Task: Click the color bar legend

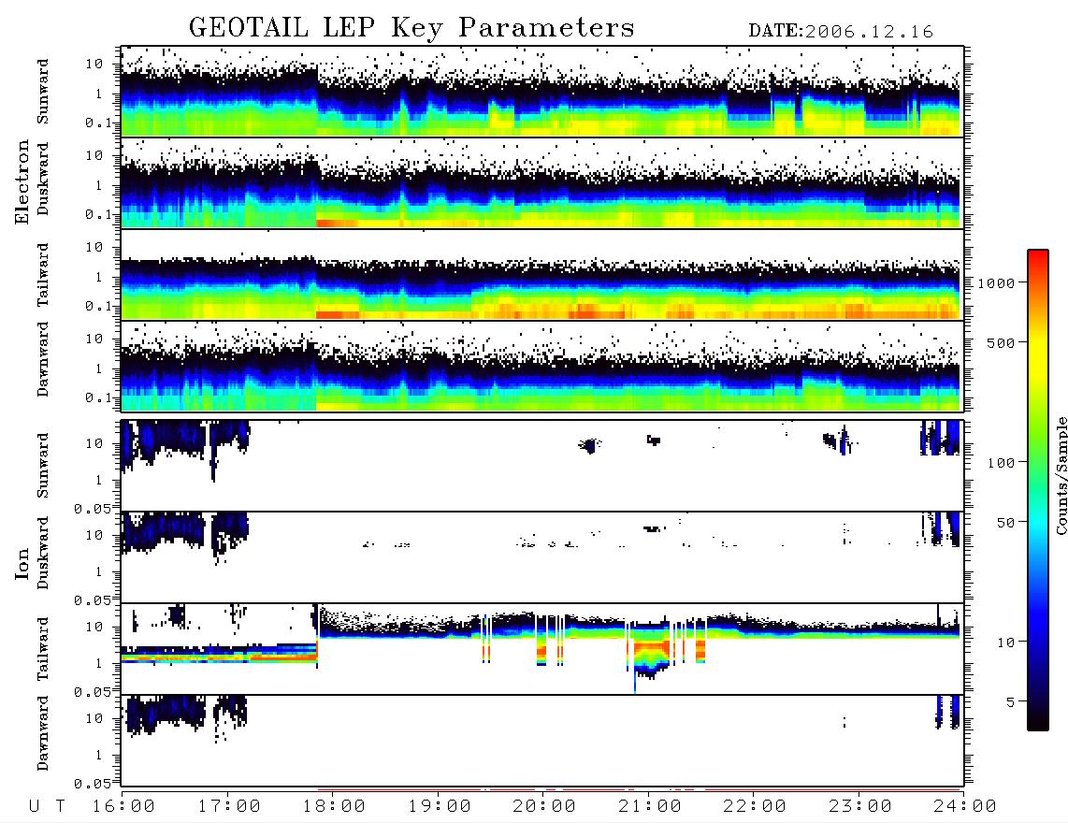Action: coord(1038,490)
